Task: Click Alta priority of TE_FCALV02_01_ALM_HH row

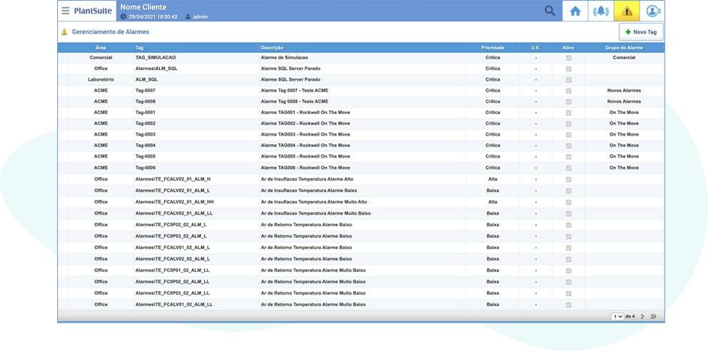Action: pos(492,202)
